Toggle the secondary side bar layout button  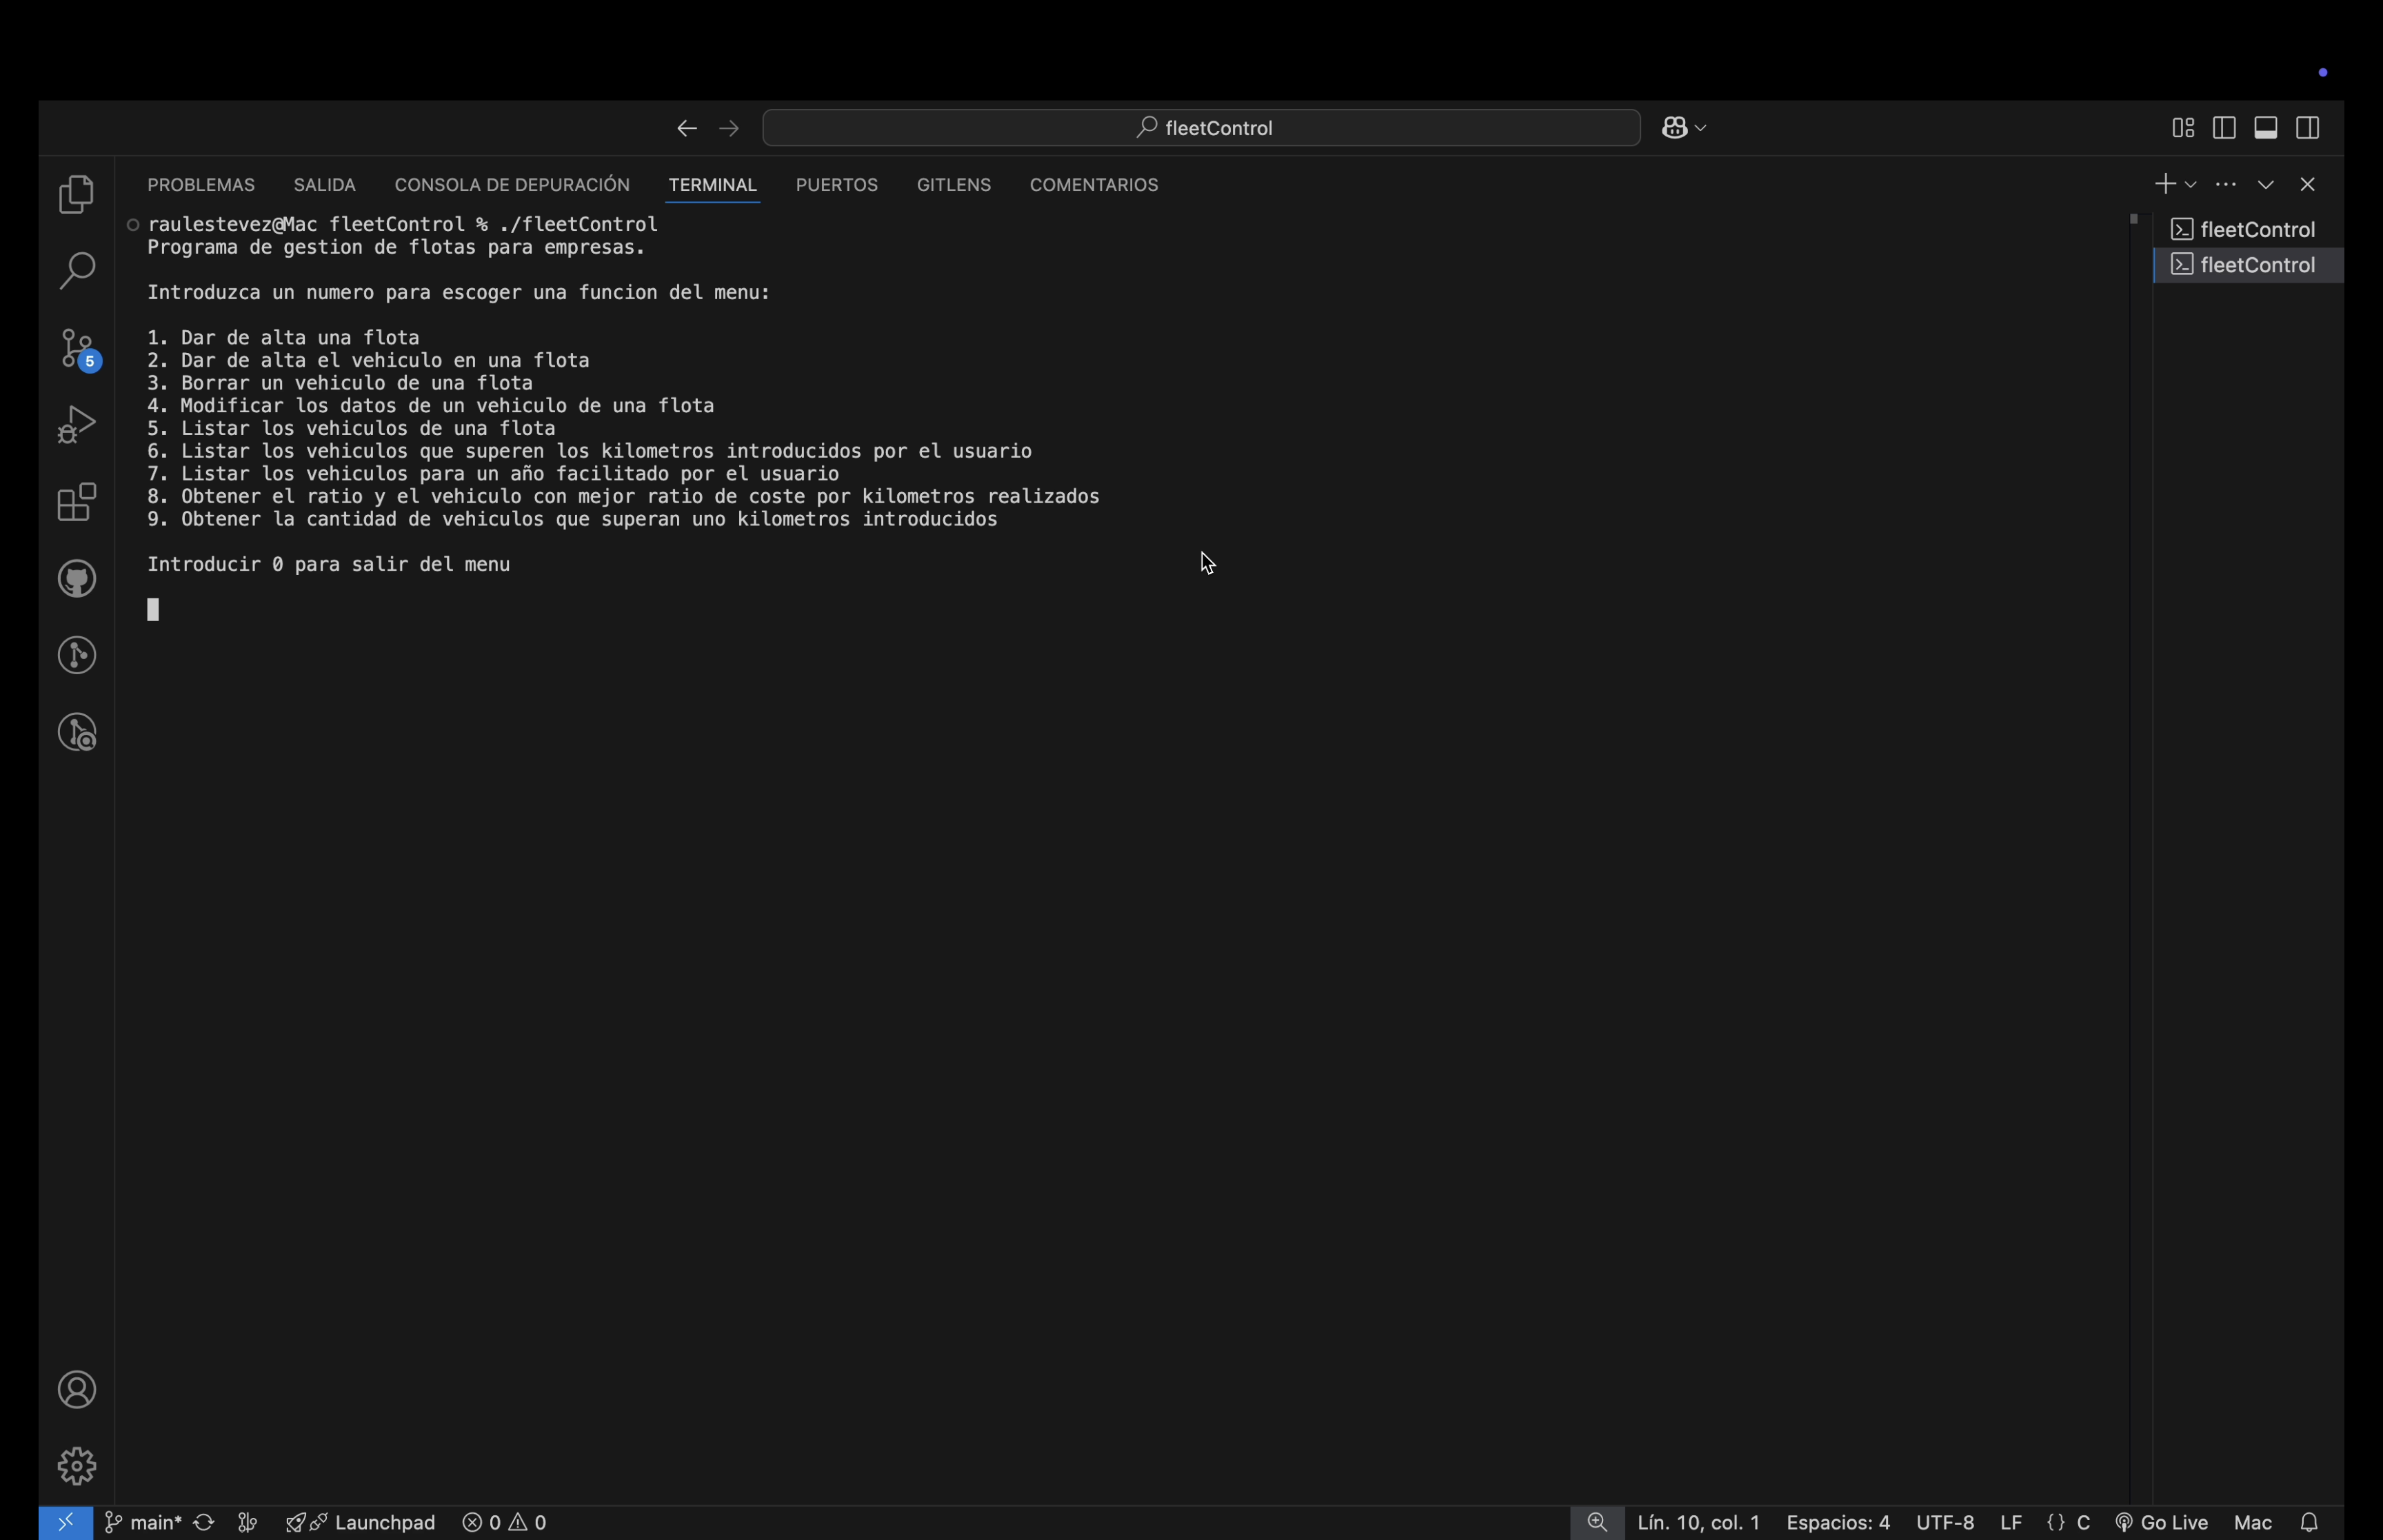(2308, 128)
